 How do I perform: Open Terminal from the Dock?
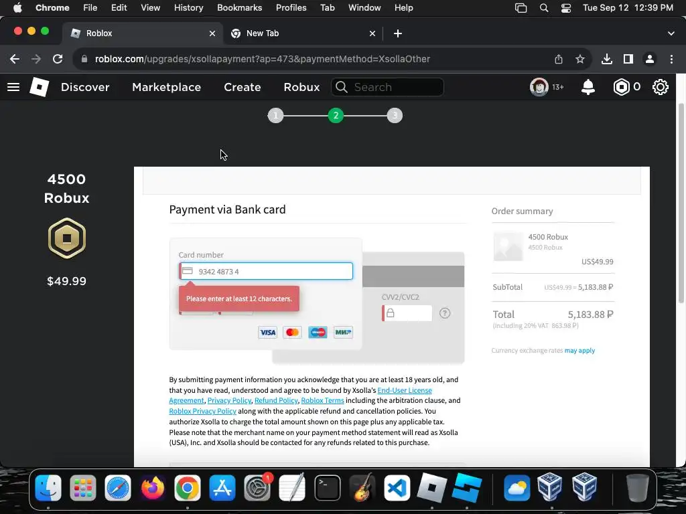click(x=327, y=488)
